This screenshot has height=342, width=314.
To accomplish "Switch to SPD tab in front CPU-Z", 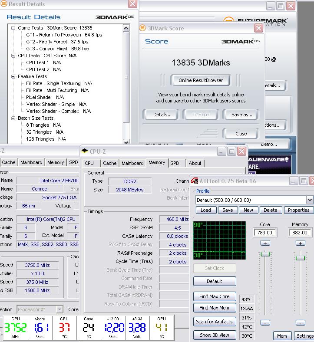I will click(x=175, y=163).
